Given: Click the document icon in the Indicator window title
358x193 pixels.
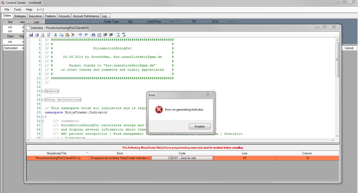Looking at the screenshot, I should (28, 28).
